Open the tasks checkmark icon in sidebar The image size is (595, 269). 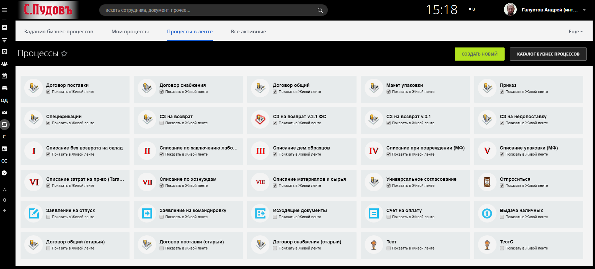point(4,52)
